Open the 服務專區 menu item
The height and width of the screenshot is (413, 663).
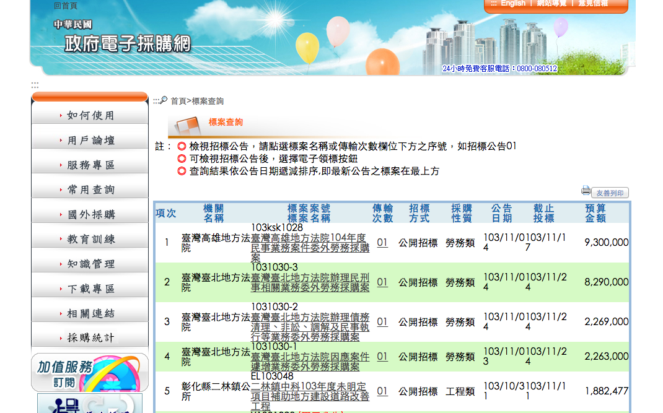point(90,165)
